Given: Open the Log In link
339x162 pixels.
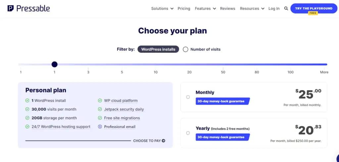Looking at the screenshot, I should [x=274, y=9].
